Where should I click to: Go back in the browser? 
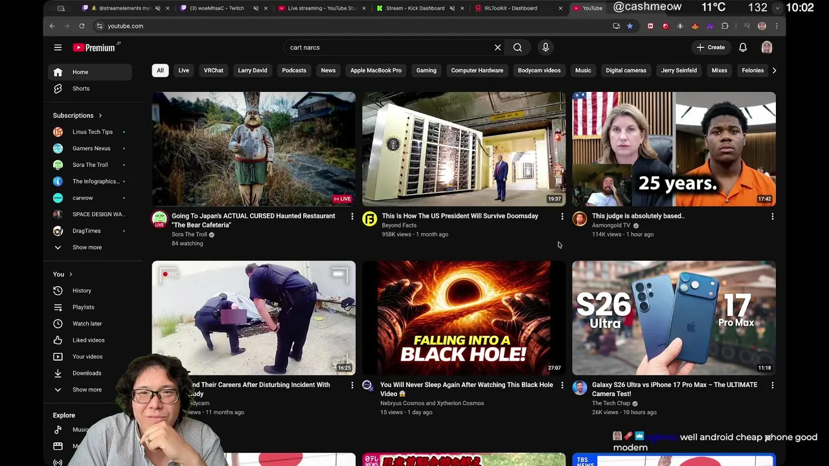pyautogui.click(x=52, y=26)
